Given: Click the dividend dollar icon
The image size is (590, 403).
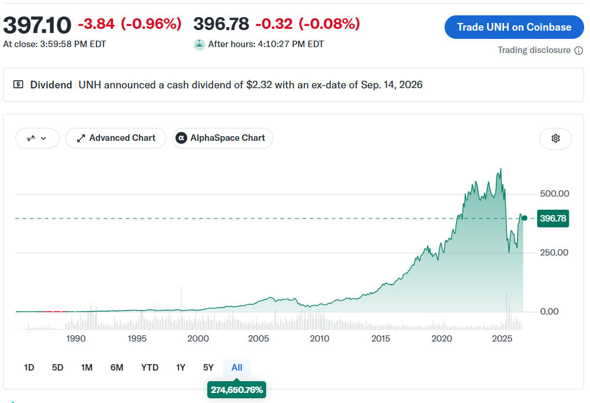Looking at the screenshot, I should point(18,84).
